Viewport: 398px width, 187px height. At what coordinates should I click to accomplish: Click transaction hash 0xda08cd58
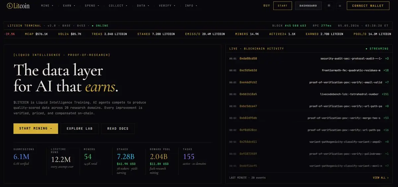click(248, 58)
